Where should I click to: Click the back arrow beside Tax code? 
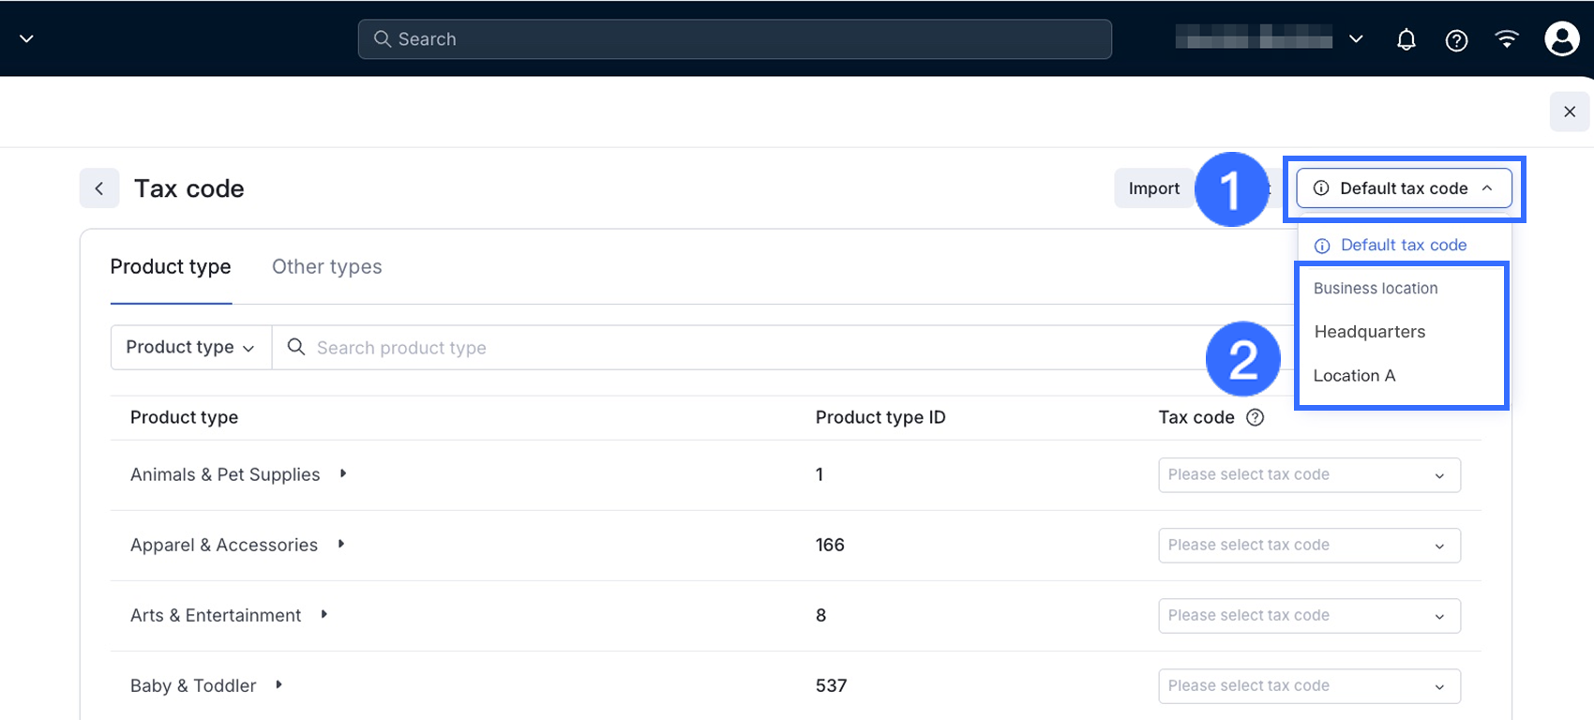(99, 188)
